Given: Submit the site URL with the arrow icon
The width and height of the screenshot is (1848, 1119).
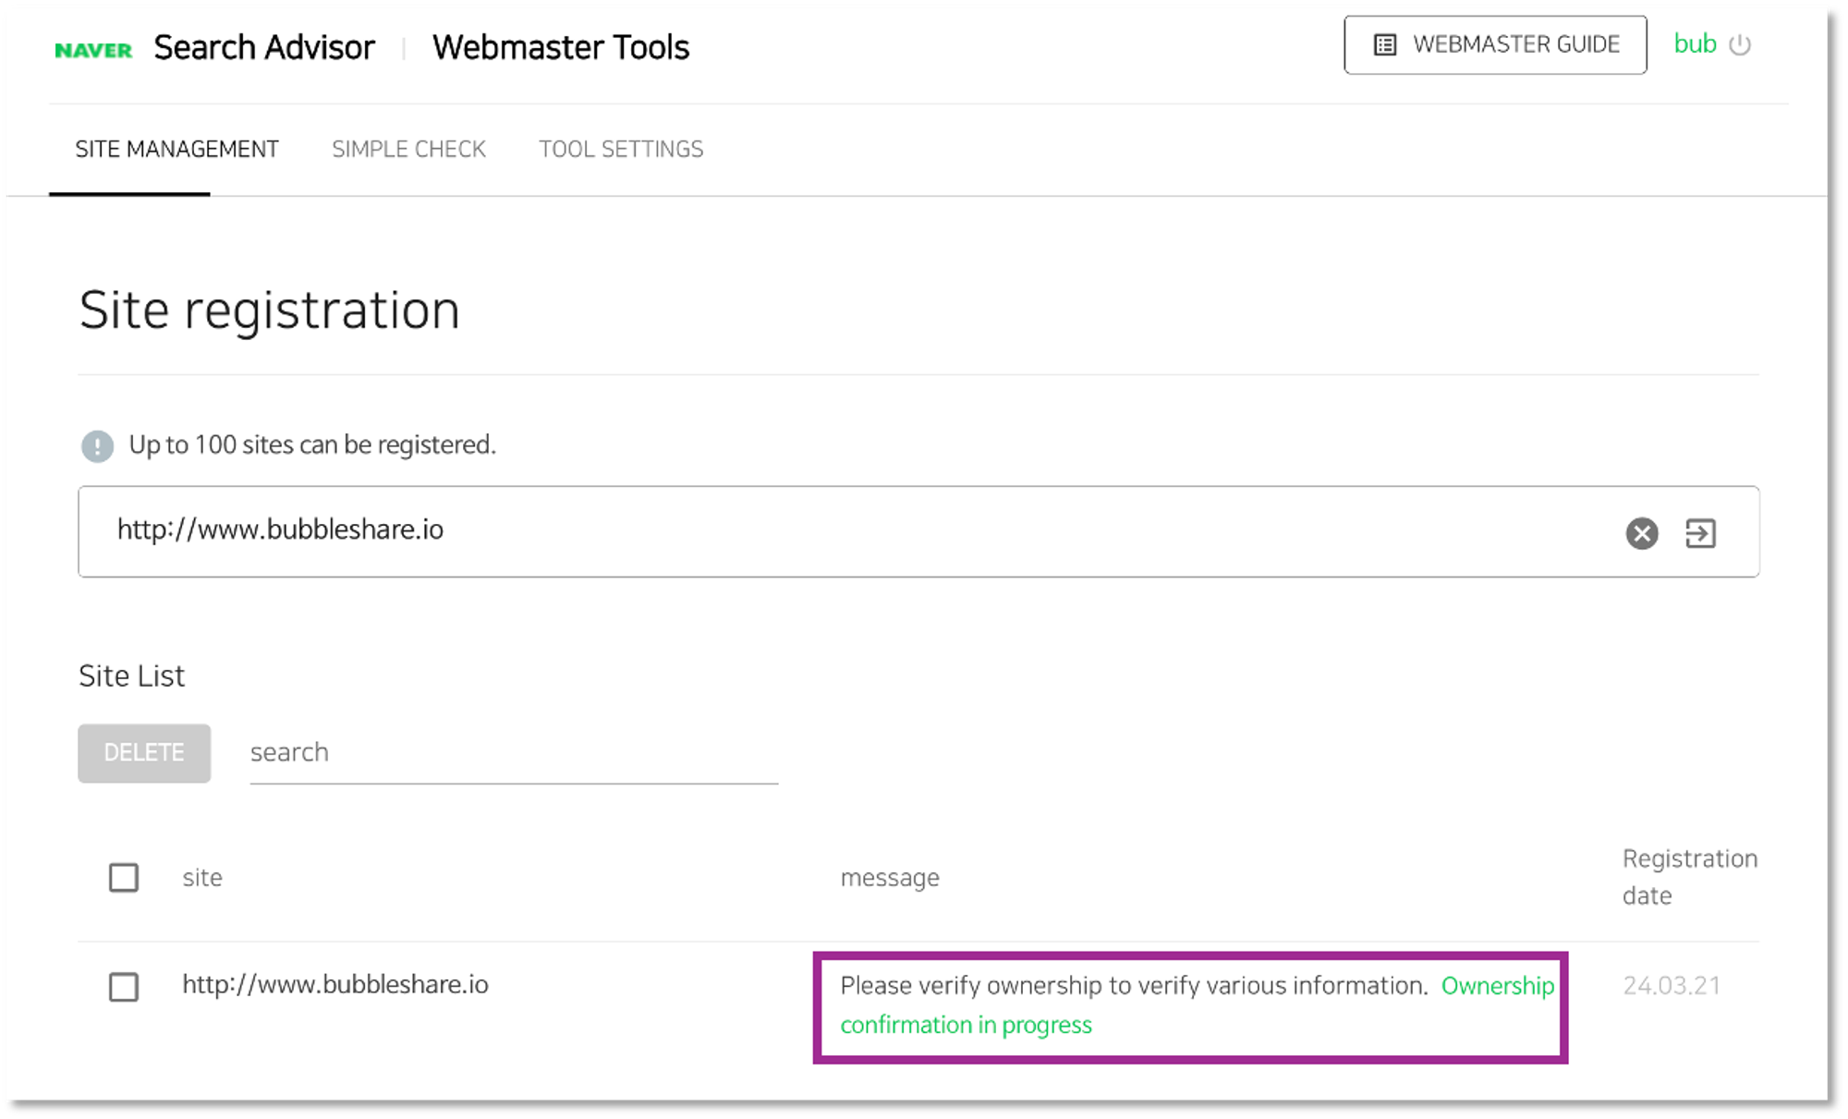Looking at the screenshot, I should [x=1700, y=533].
